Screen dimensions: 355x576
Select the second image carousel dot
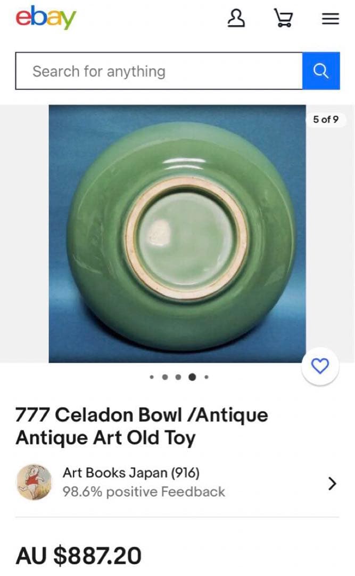[x=165, y=377]
